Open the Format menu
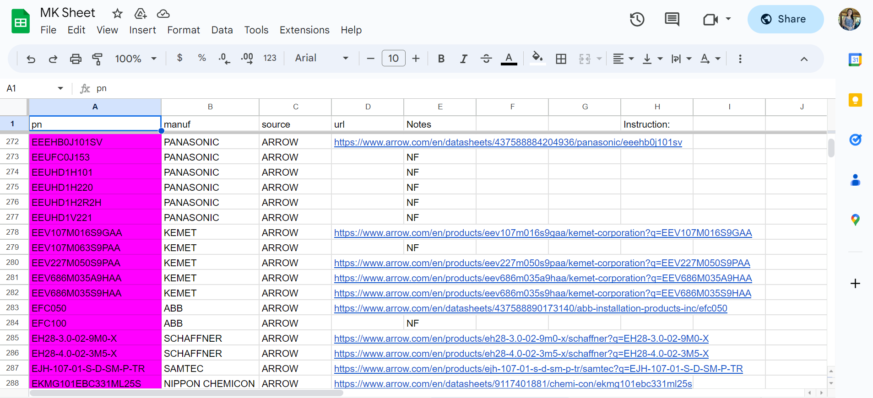The image size is (873, 398). tap(184, 30)
